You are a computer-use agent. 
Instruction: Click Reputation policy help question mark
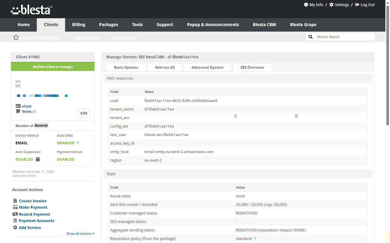[x=255, y=239]
